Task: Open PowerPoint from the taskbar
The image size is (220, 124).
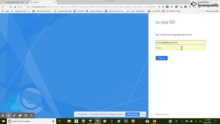Action: tap(154, 121)
